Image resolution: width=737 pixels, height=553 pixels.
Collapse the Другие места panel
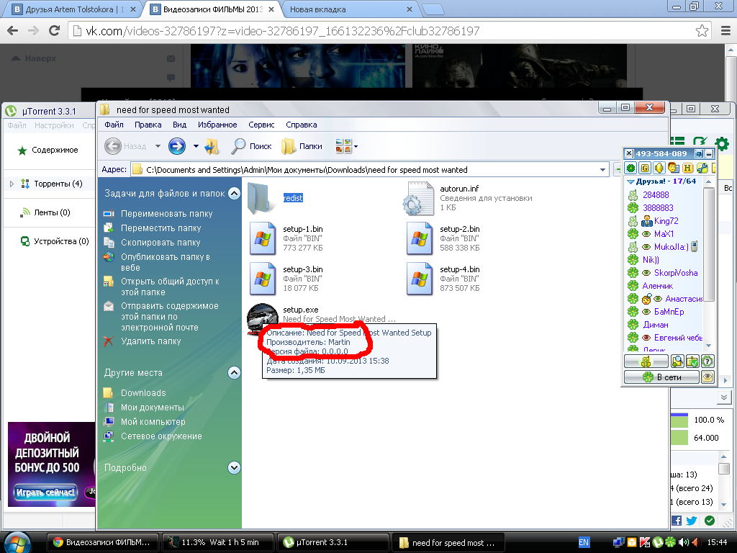pos(234,373)
